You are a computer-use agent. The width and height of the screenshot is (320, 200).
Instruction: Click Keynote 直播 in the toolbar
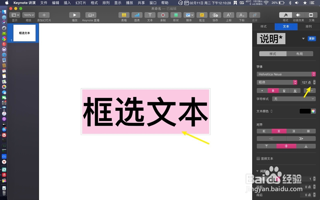click(x=91, y=15)
